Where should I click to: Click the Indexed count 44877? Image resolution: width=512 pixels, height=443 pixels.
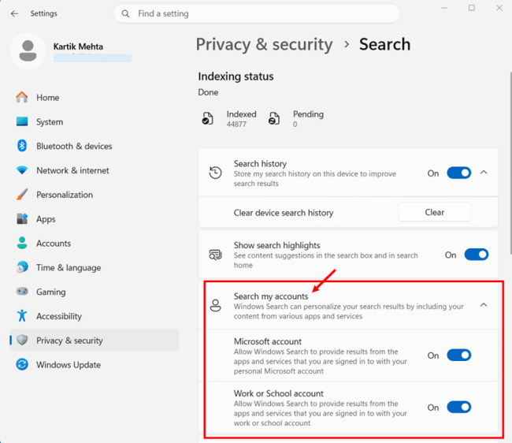236,124
